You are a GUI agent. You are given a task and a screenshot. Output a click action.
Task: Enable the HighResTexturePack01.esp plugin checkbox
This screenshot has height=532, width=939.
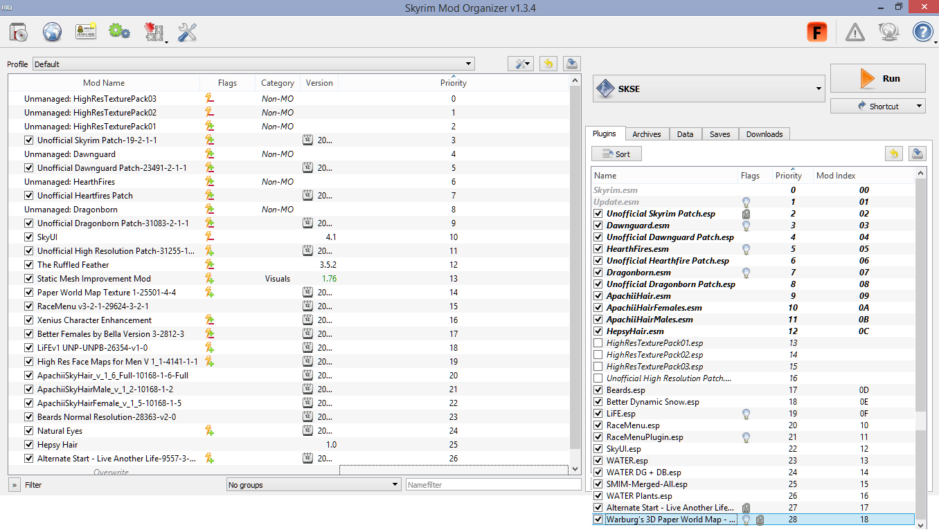click(x=598, y=343)
